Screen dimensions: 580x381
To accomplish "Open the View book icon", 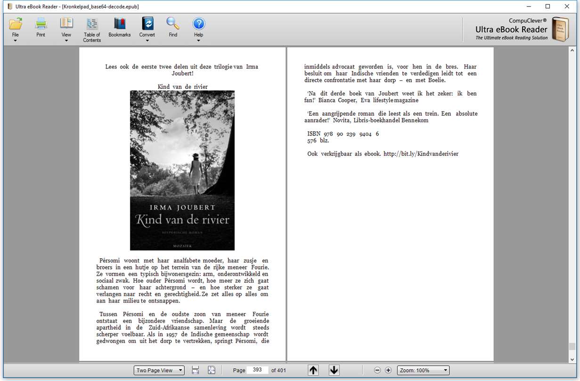I will 66,24.
